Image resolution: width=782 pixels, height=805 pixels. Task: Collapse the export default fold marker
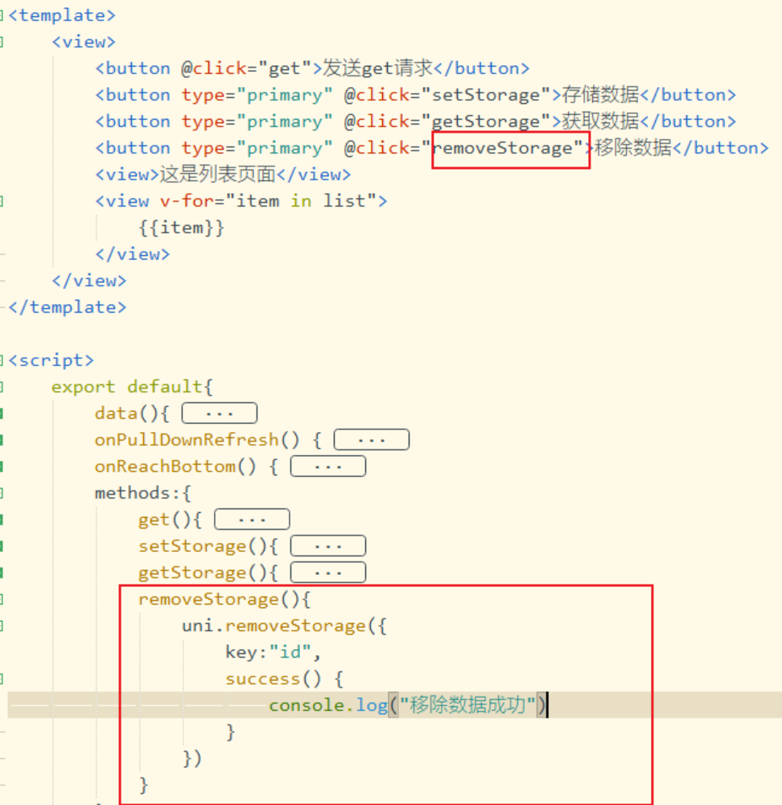pos(2,387)
